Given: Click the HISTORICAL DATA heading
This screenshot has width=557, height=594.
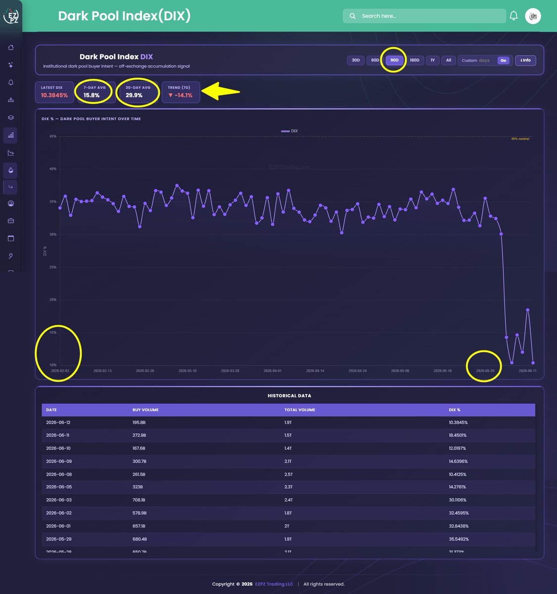Looking at the screenshot, I should 289,396.
